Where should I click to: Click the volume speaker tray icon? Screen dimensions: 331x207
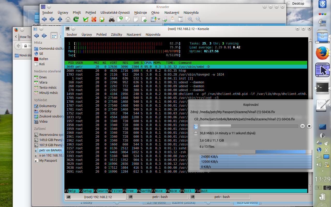(319, 164)
